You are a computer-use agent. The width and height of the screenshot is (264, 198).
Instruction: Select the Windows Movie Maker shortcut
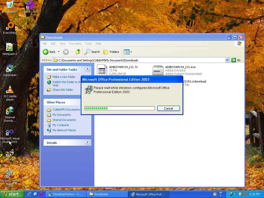tap(10, 178)
